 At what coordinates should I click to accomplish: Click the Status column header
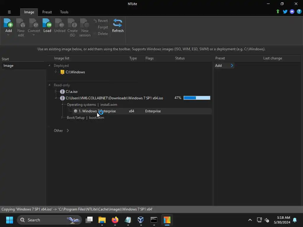pyautogui.click(x=180, y=58)
